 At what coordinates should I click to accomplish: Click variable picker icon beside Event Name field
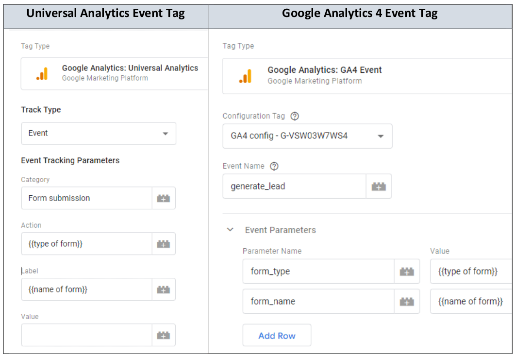379,187
